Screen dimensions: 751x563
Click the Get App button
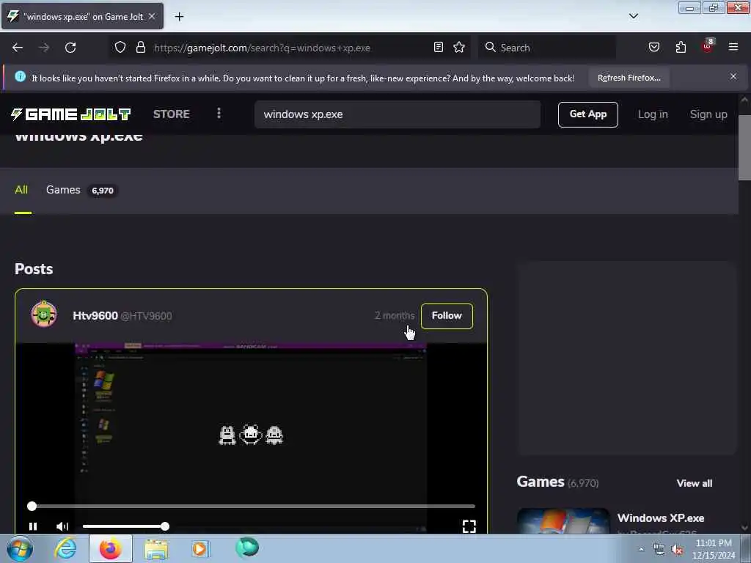coord(588,114)
